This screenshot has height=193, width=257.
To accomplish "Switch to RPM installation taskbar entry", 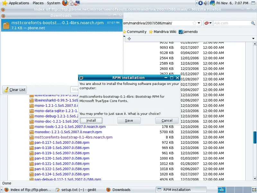I will click(181, 190).
